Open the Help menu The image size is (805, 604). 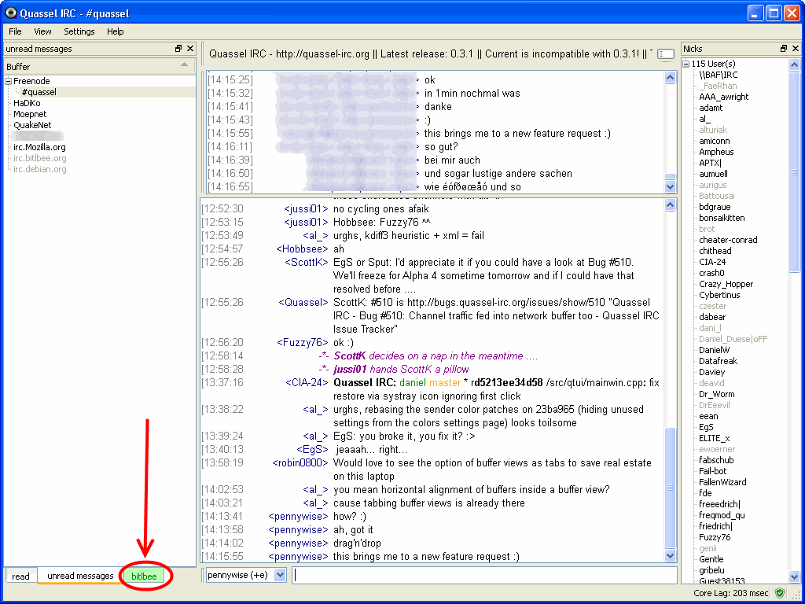point(116,31)
